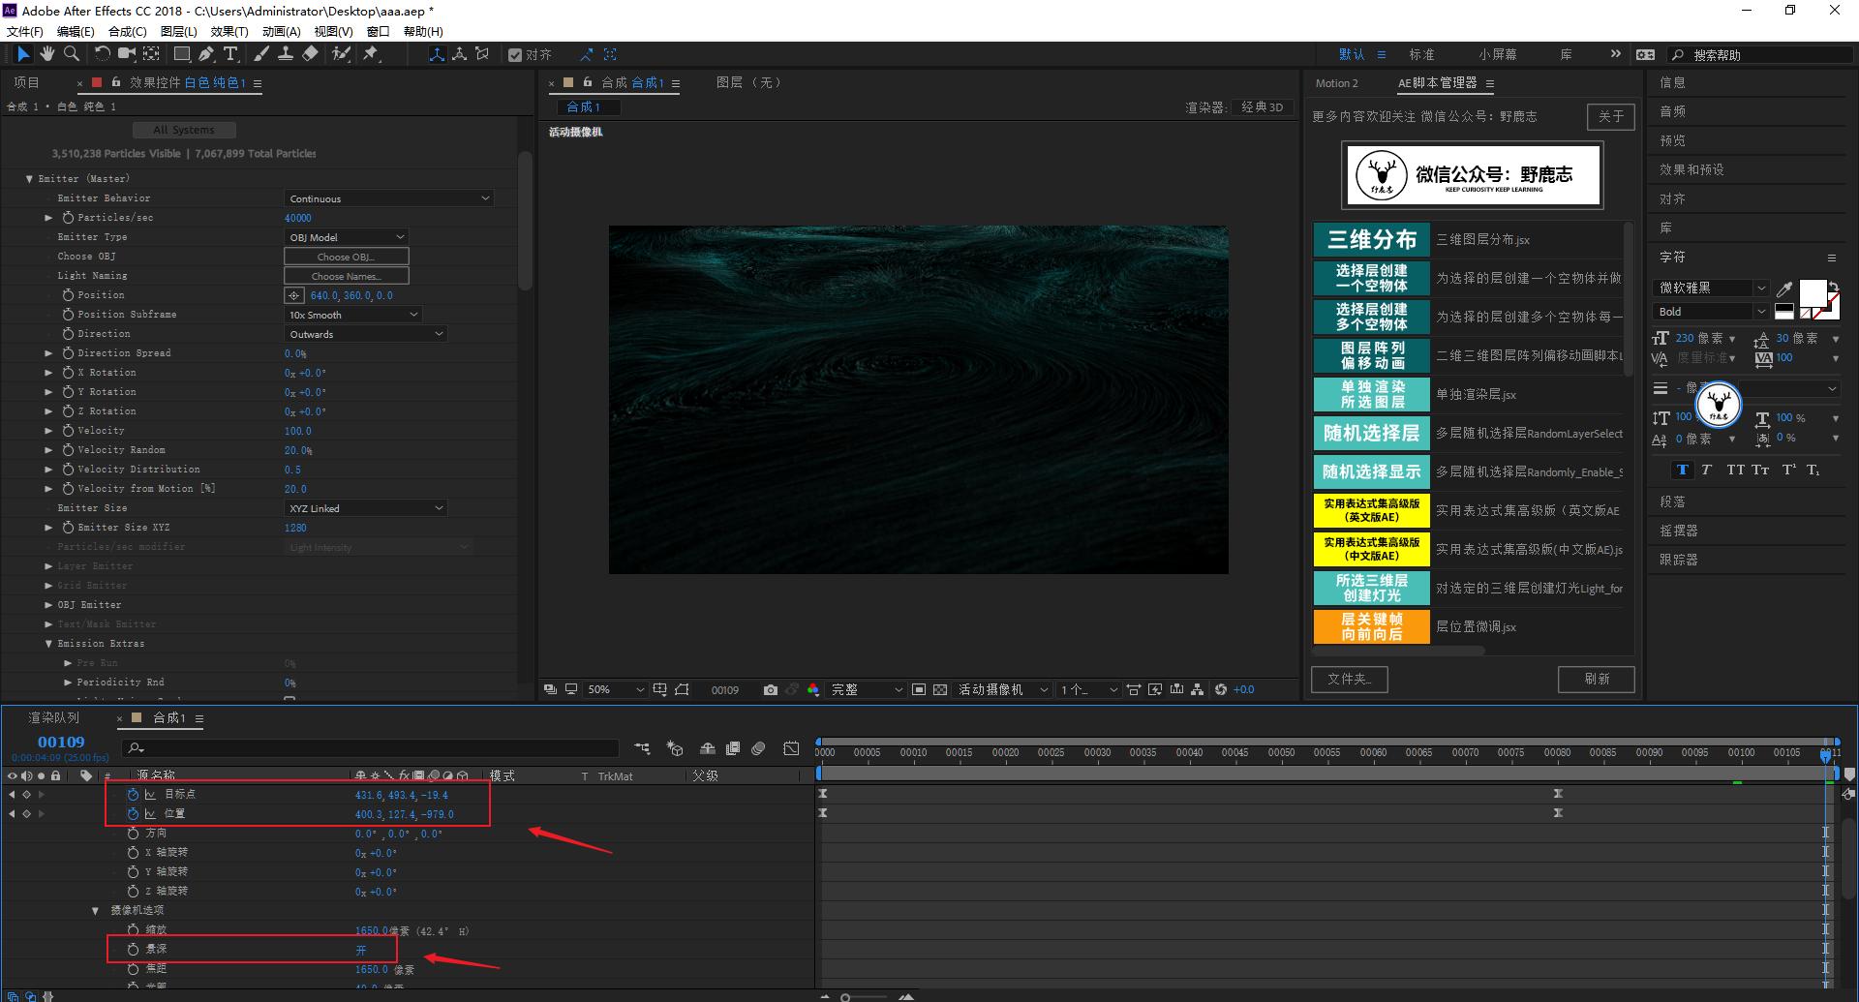The width and height of the screenshot is (1859, 1002).
Task: Select the Eraser tool
Action: point(310,54)
